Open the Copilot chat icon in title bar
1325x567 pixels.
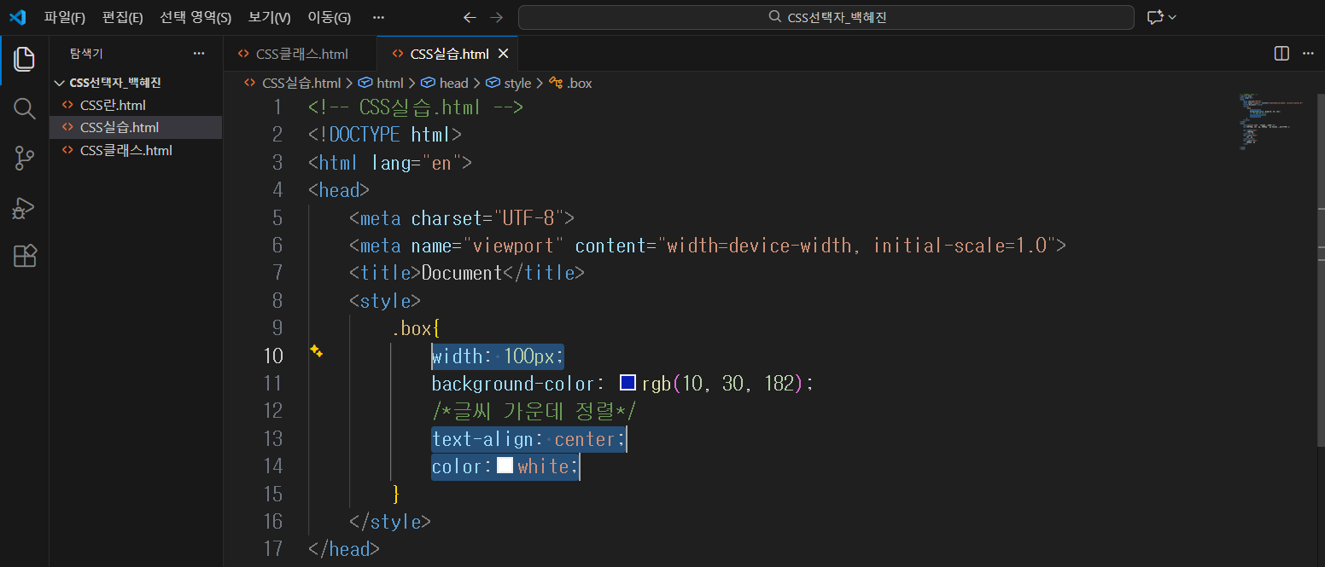pos(1155,17)
